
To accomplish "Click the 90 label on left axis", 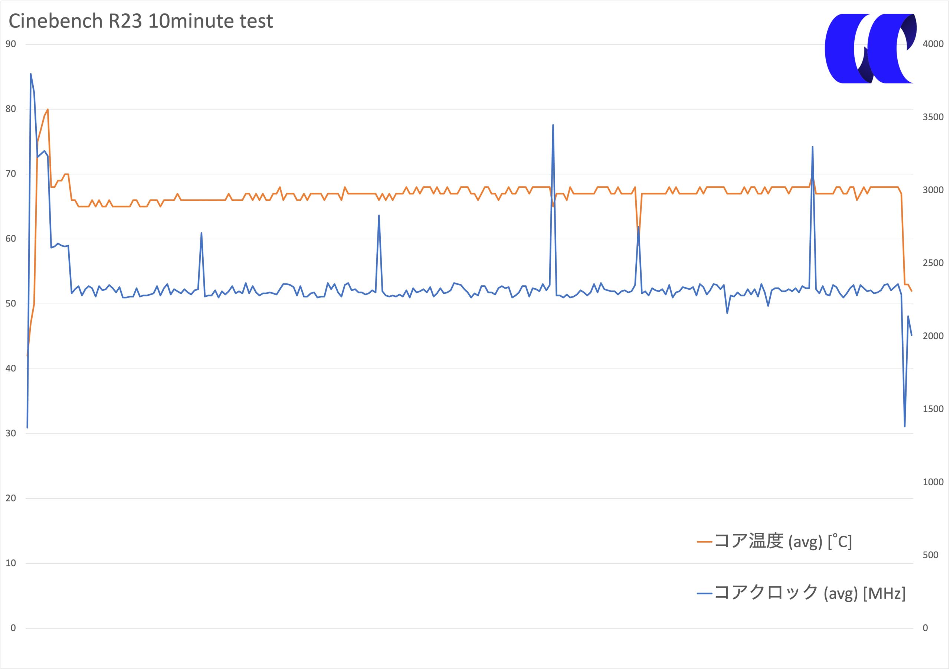I will click(11, 44).
